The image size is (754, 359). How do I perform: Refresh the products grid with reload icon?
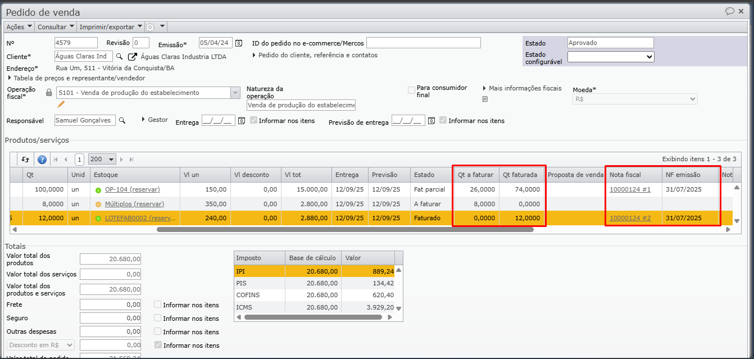click(25, 159)
